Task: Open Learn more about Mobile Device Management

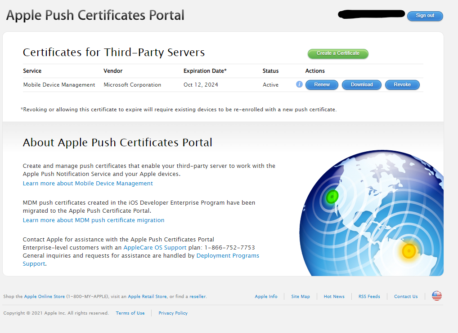Action: click(x=88, y=183)
